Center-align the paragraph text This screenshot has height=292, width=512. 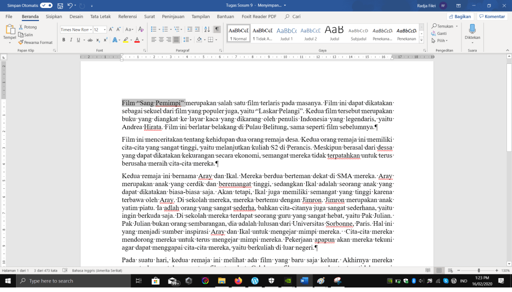[x=161, y=40]
